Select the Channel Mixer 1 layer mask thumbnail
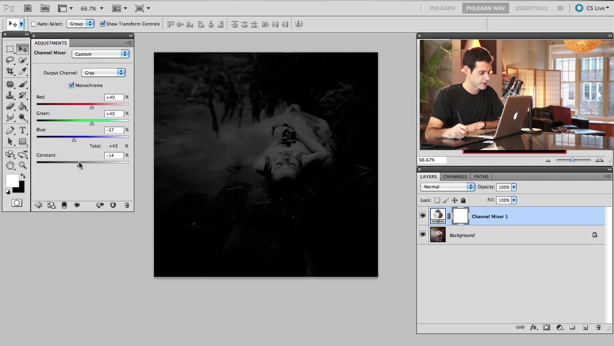The height and width of the screenshot is (346, 614). click(461, 216)
